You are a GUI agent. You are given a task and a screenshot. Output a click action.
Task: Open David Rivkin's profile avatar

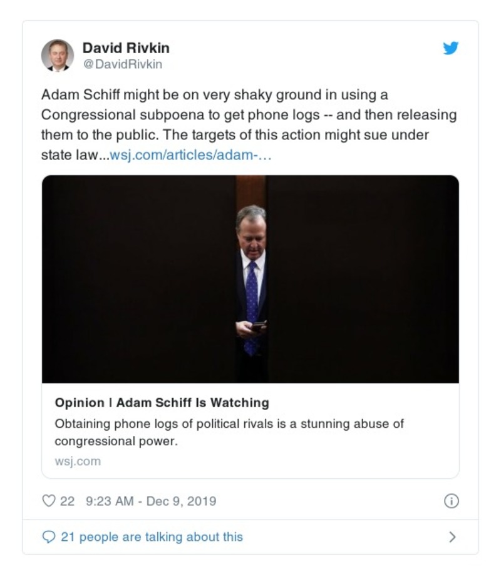click(x=58, y=55)
